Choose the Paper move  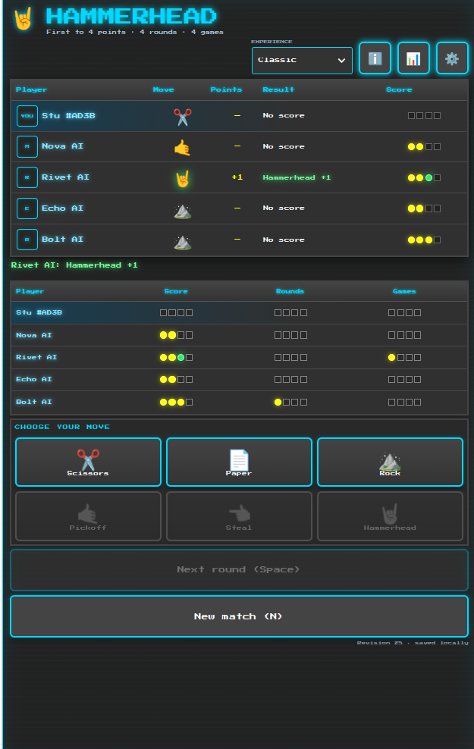click(239, 462)
